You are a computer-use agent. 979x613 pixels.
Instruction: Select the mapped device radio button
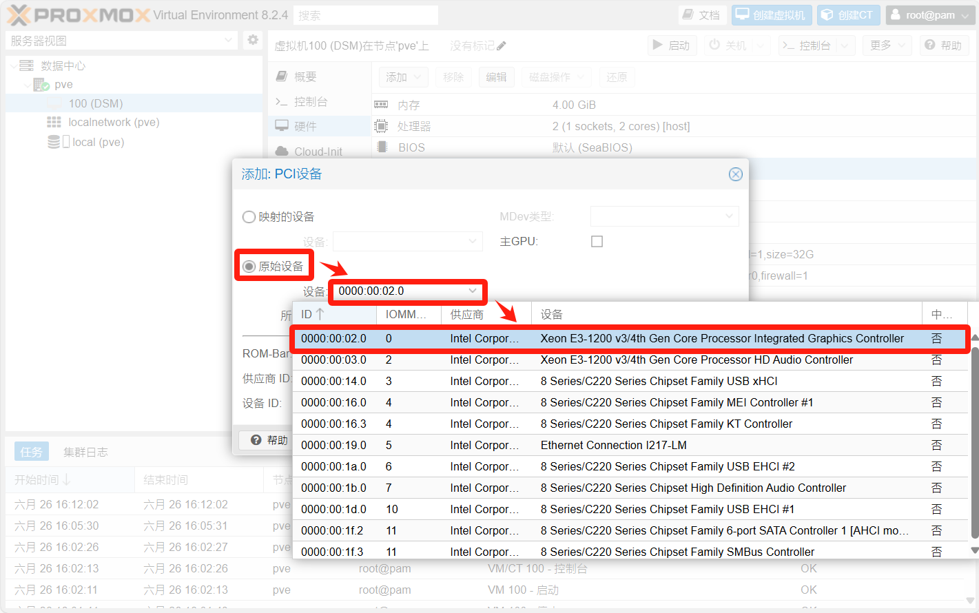point(249,217)
